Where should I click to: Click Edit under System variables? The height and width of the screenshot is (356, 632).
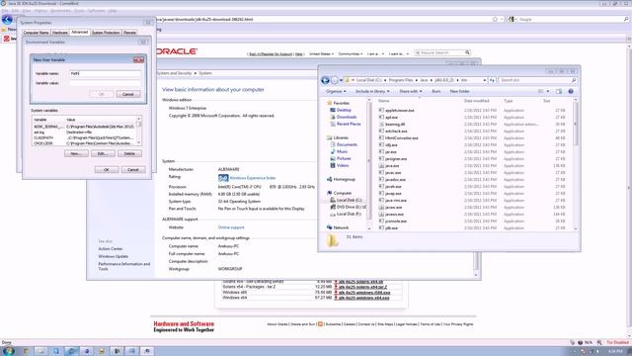tap(103, 154)
